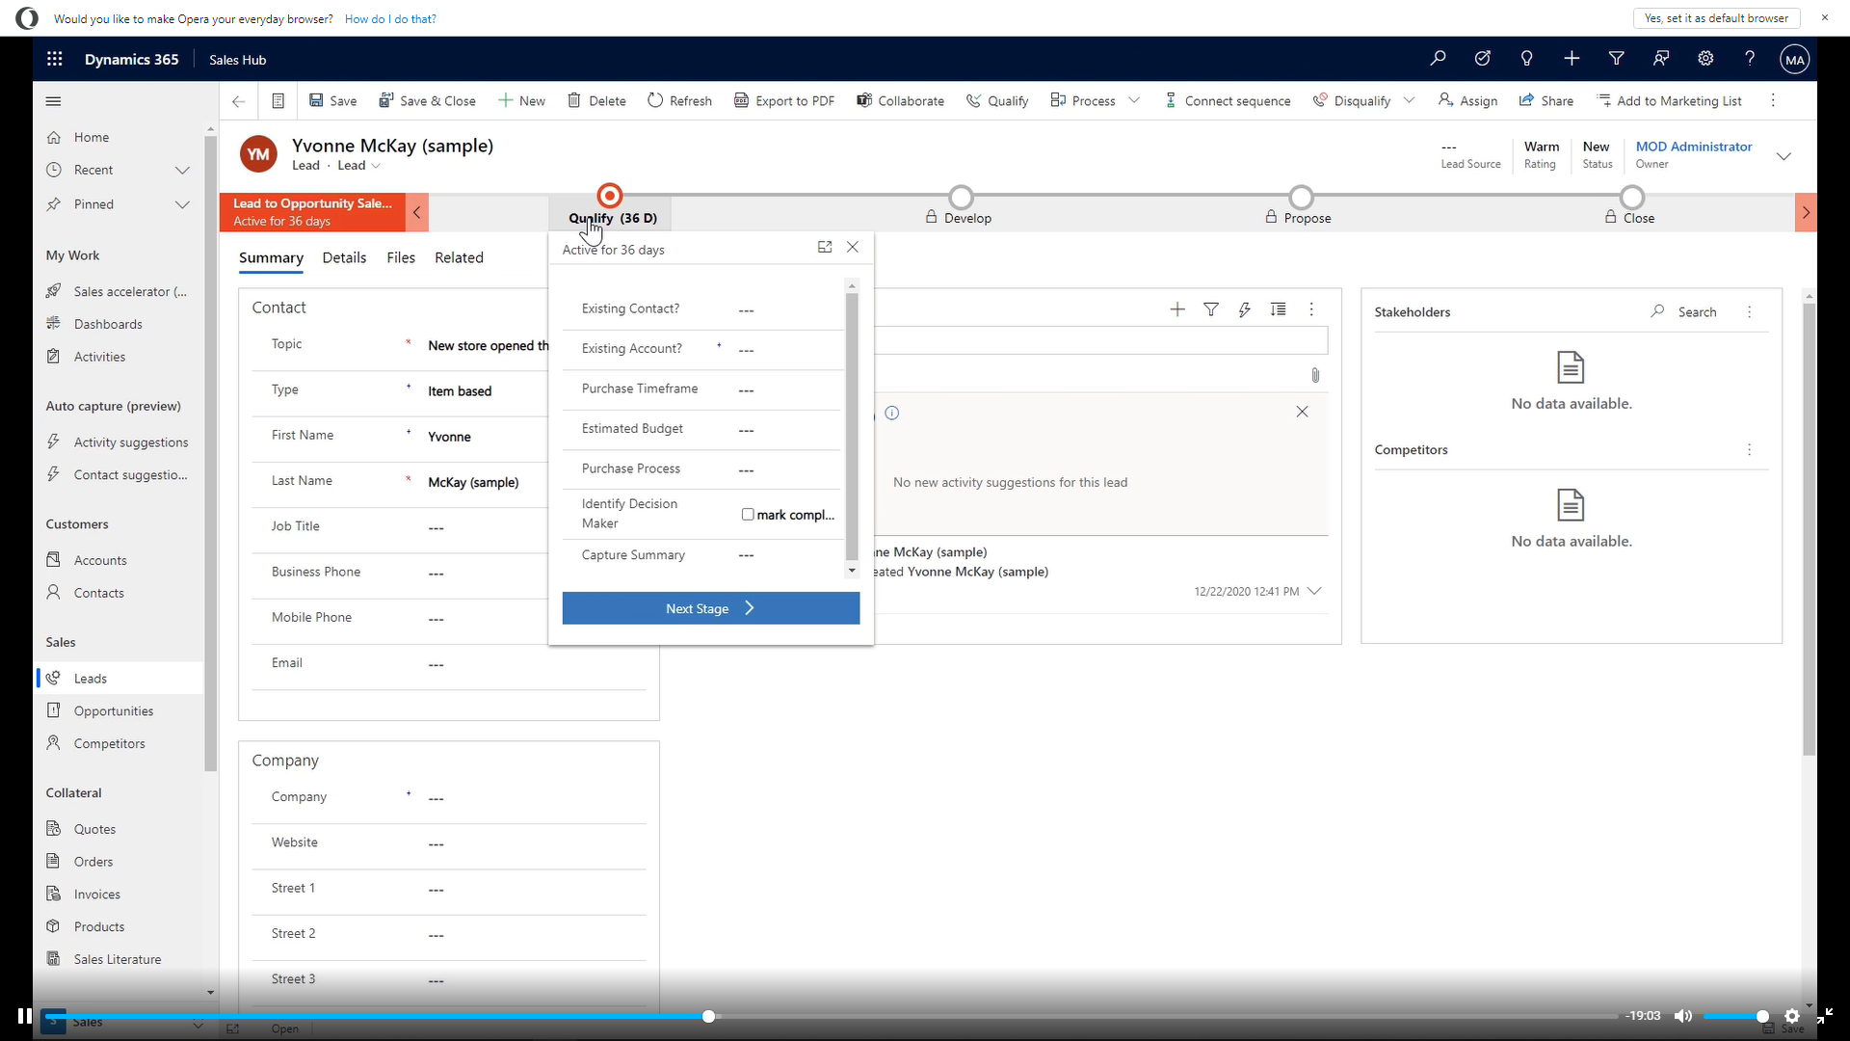Click the 'How do I do that?' link
The image size is (1850, 1041).
pos(390,19)
